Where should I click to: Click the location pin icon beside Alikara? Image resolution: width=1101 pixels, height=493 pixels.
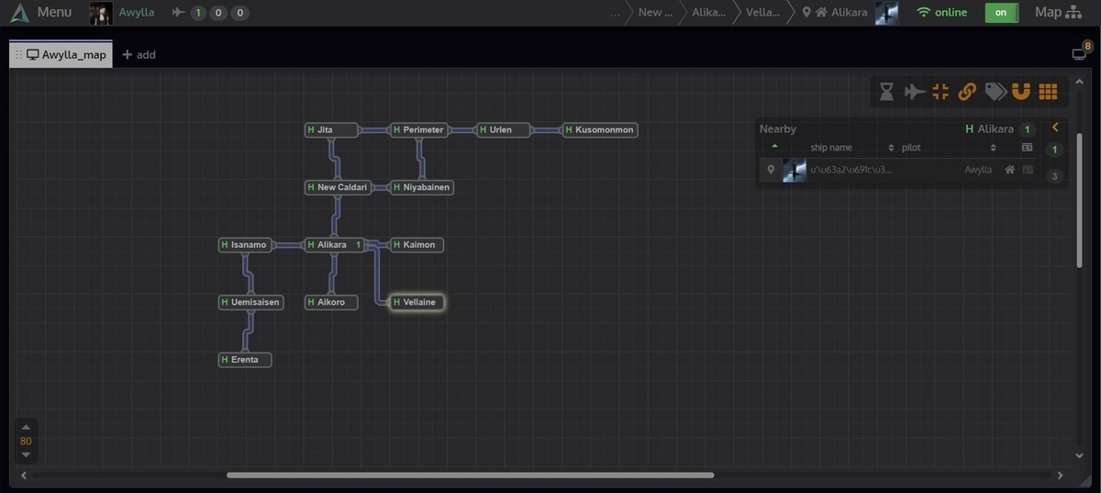[x=806, y=13]
